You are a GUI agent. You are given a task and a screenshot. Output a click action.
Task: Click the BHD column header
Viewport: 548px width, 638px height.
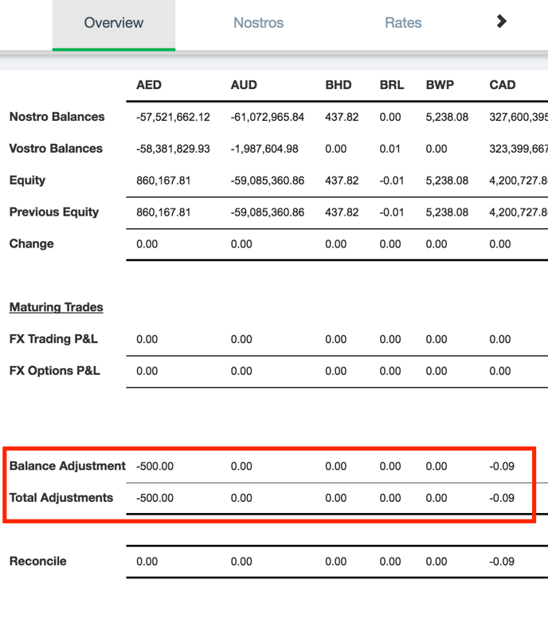338,85
